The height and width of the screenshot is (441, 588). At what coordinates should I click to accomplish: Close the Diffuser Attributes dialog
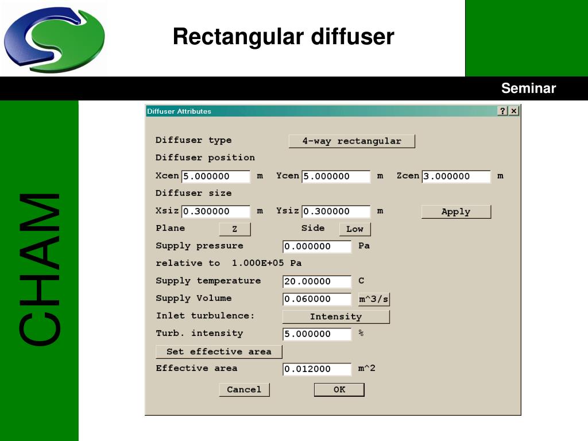514,111
